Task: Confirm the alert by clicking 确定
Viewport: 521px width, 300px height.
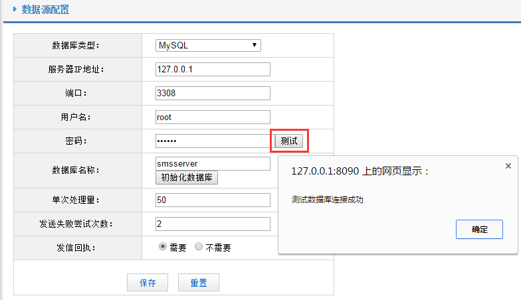Action: point(479,230)
